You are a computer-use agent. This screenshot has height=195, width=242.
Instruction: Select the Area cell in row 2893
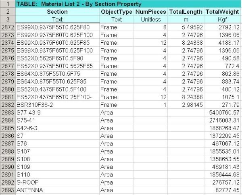(x=117, y=190)
